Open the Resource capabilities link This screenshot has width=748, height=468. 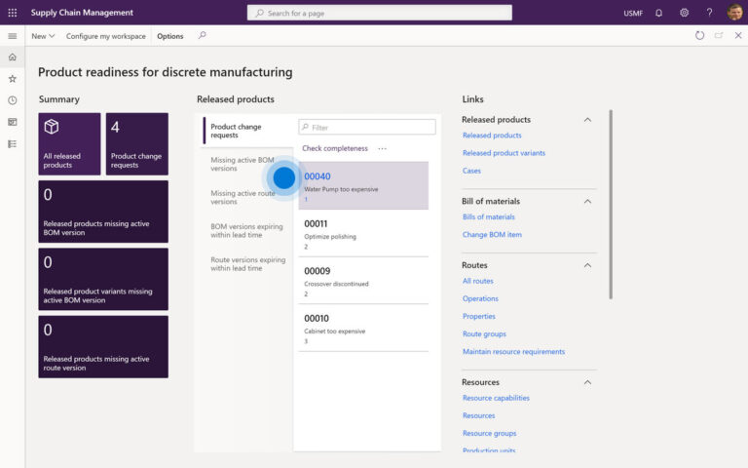[x=496, y=398]
